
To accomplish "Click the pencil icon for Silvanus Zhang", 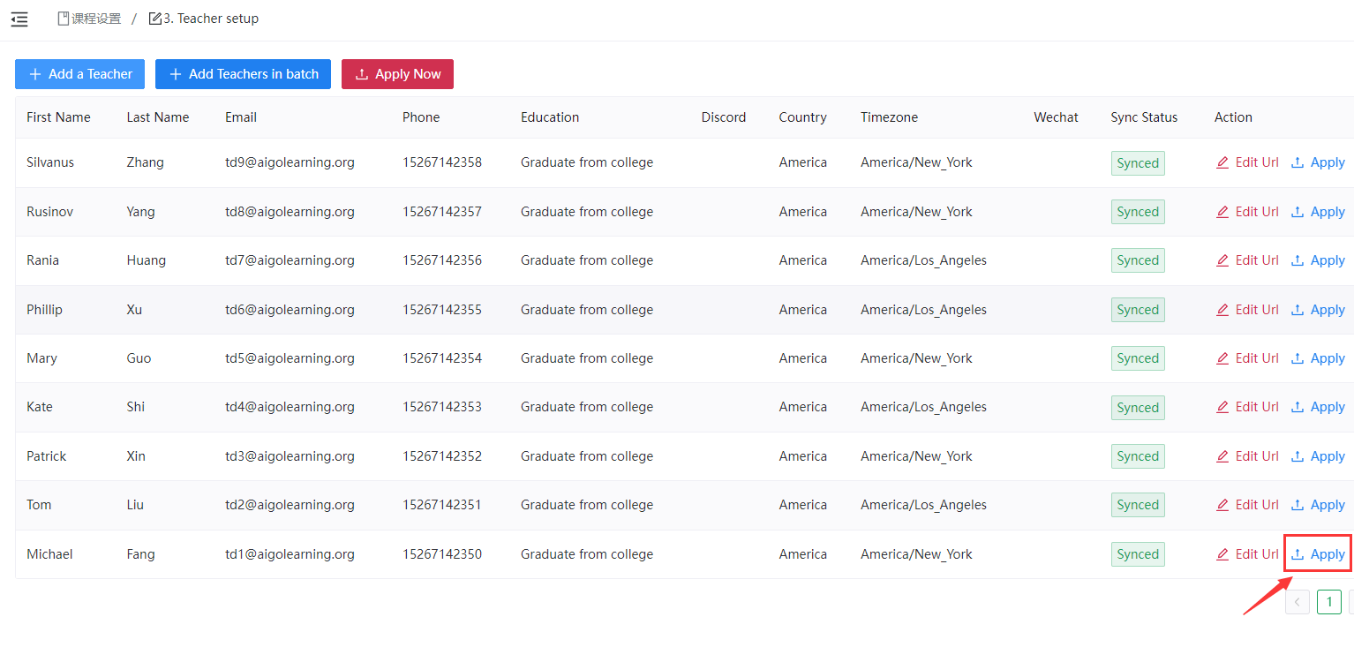I will click(x=1222, y=162).
